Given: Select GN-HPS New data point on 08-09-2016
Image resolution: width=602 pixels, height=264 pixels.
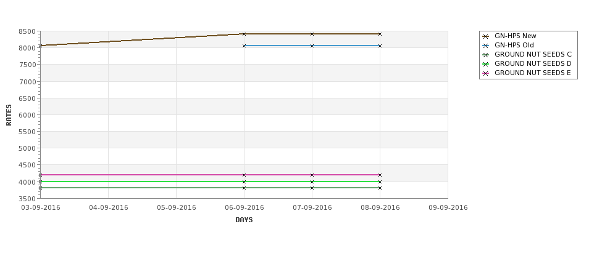Looking at the screenshot, I should pos(380,34).
